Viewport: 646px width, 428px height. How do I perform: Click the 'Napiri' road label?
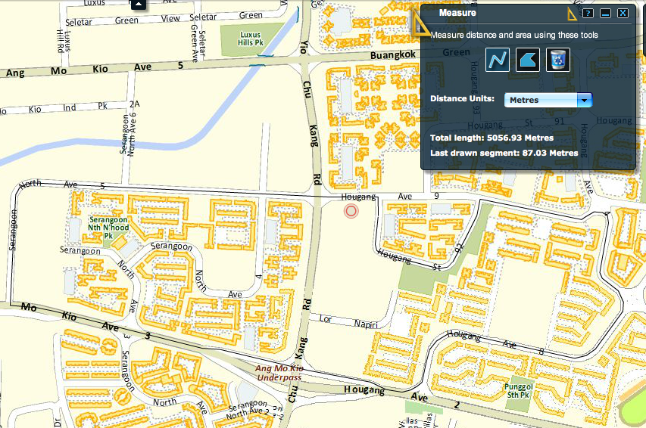[x=366, y=324]
